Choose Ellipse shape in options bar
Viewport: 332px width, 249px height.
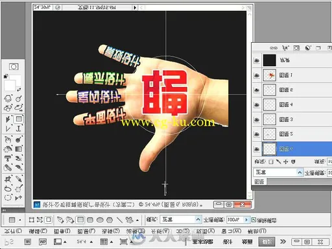[x=100, y=220]
